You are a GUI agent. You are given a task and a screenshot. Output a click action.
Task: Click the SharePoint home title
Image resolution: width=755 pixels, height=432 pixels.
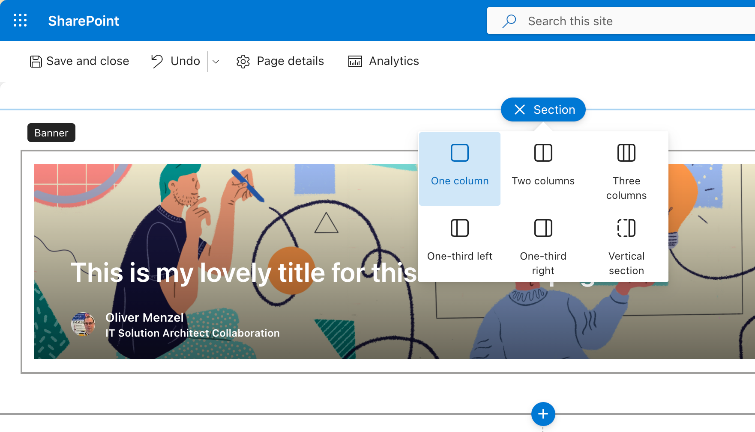click(84, 21)
